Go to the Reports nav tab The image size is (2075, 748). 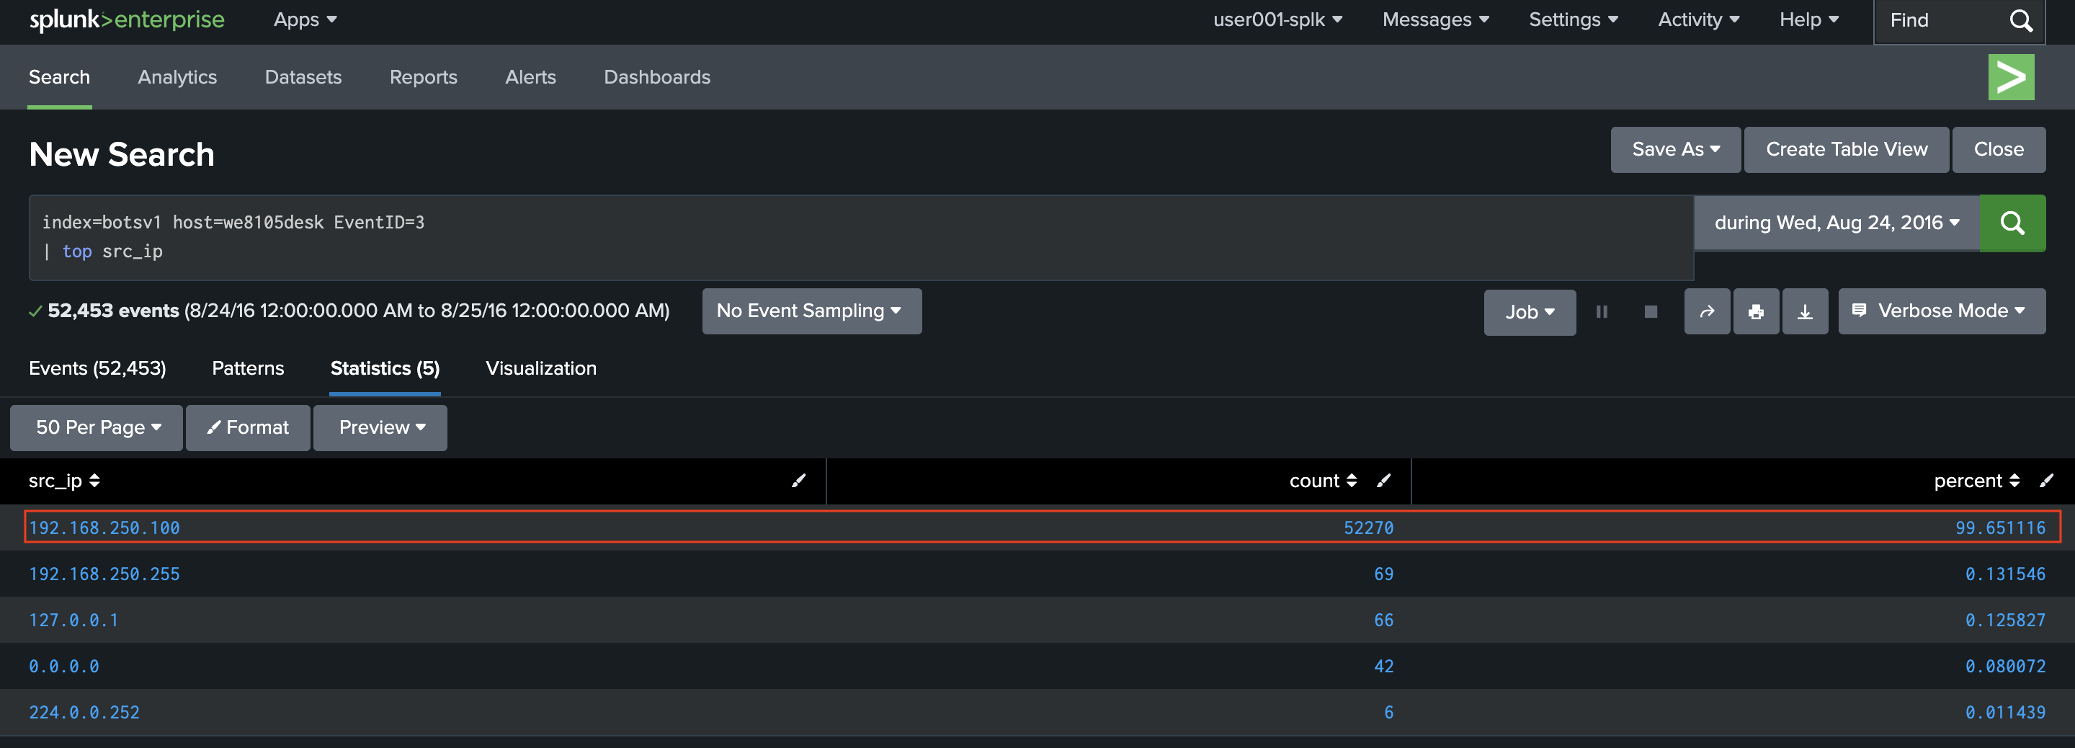[423, 77]
